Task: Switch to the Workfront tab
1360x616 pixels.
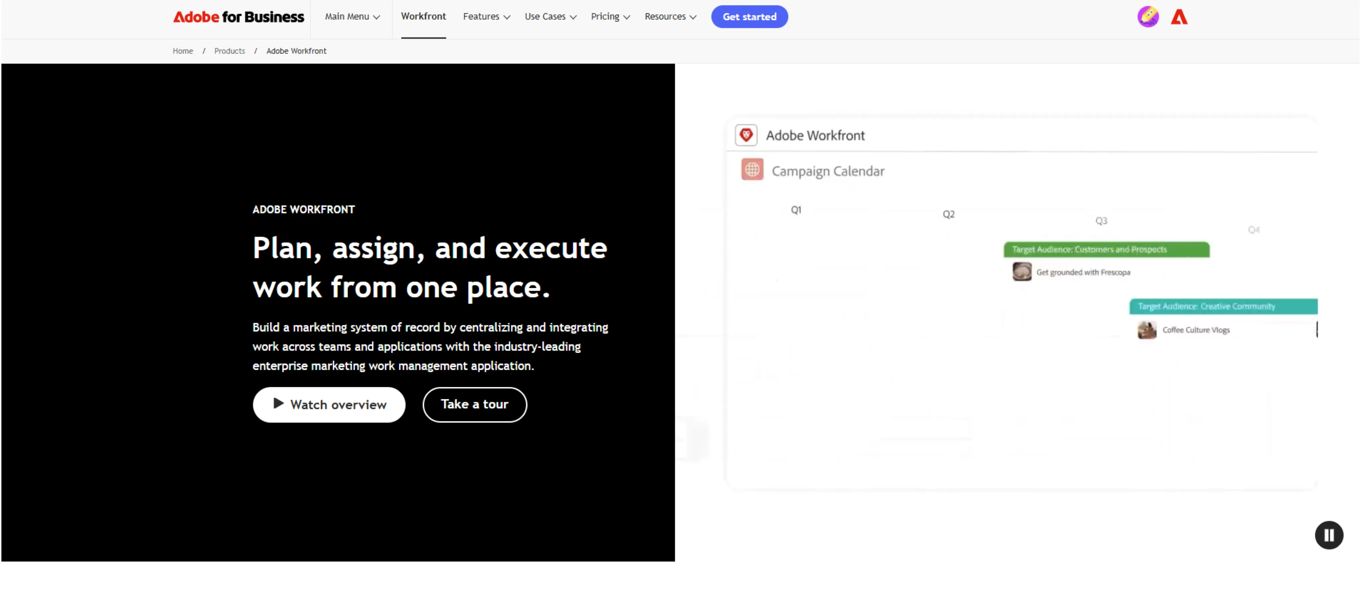Action: [x=423, y=16]
